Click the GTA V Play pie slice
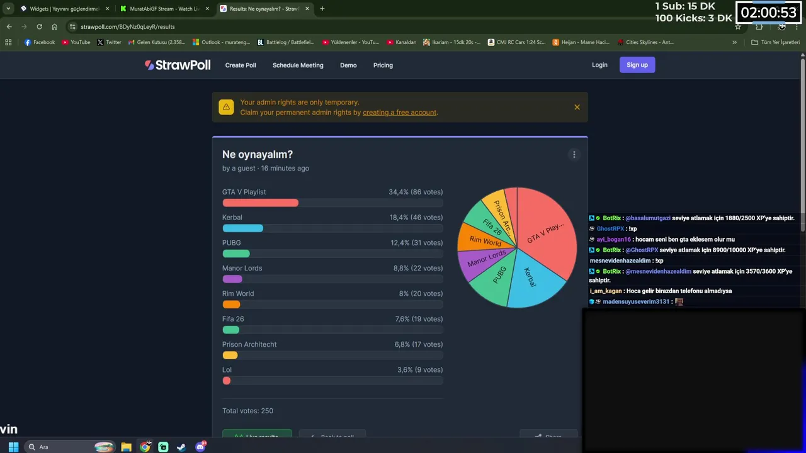Viewport: 806px width, 453px height. pos(545,232)
